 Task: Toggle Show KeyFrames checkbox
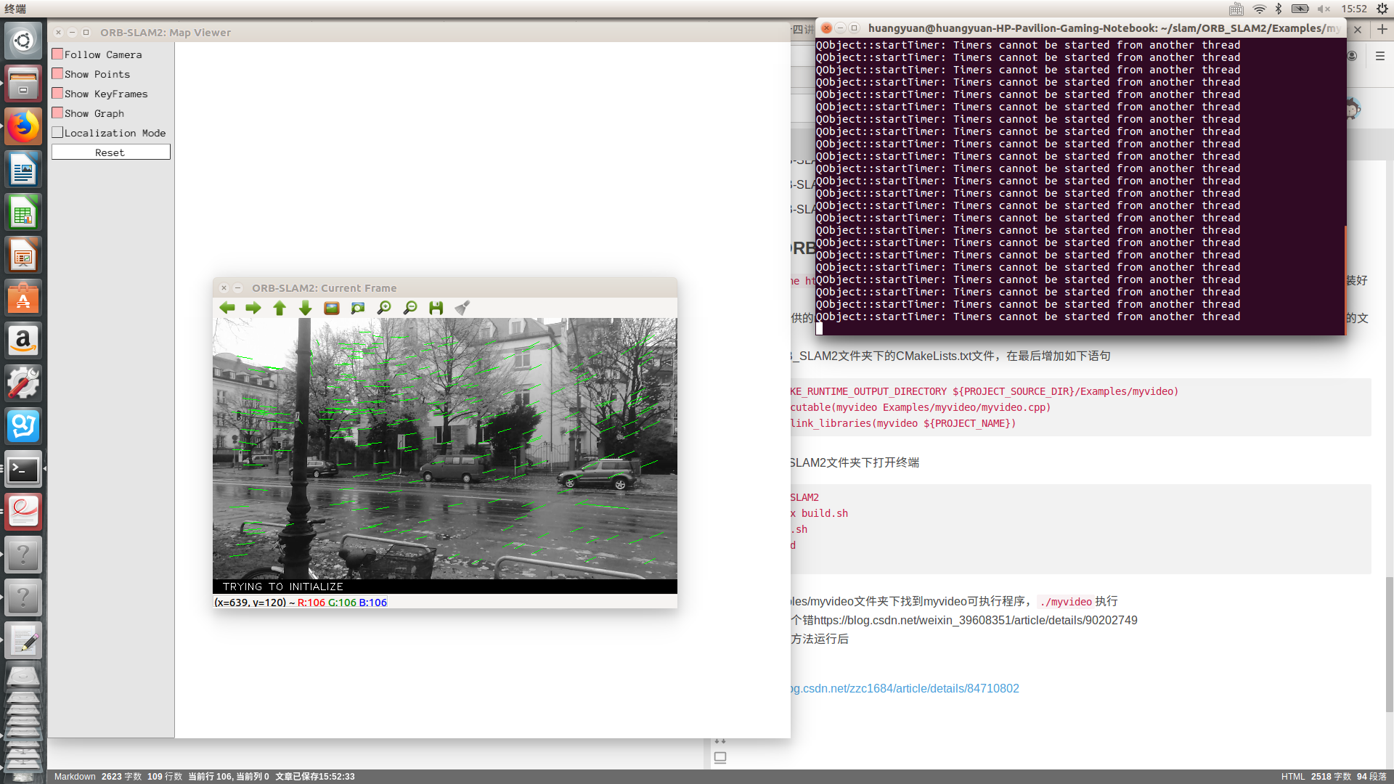(x=57, y=93)
